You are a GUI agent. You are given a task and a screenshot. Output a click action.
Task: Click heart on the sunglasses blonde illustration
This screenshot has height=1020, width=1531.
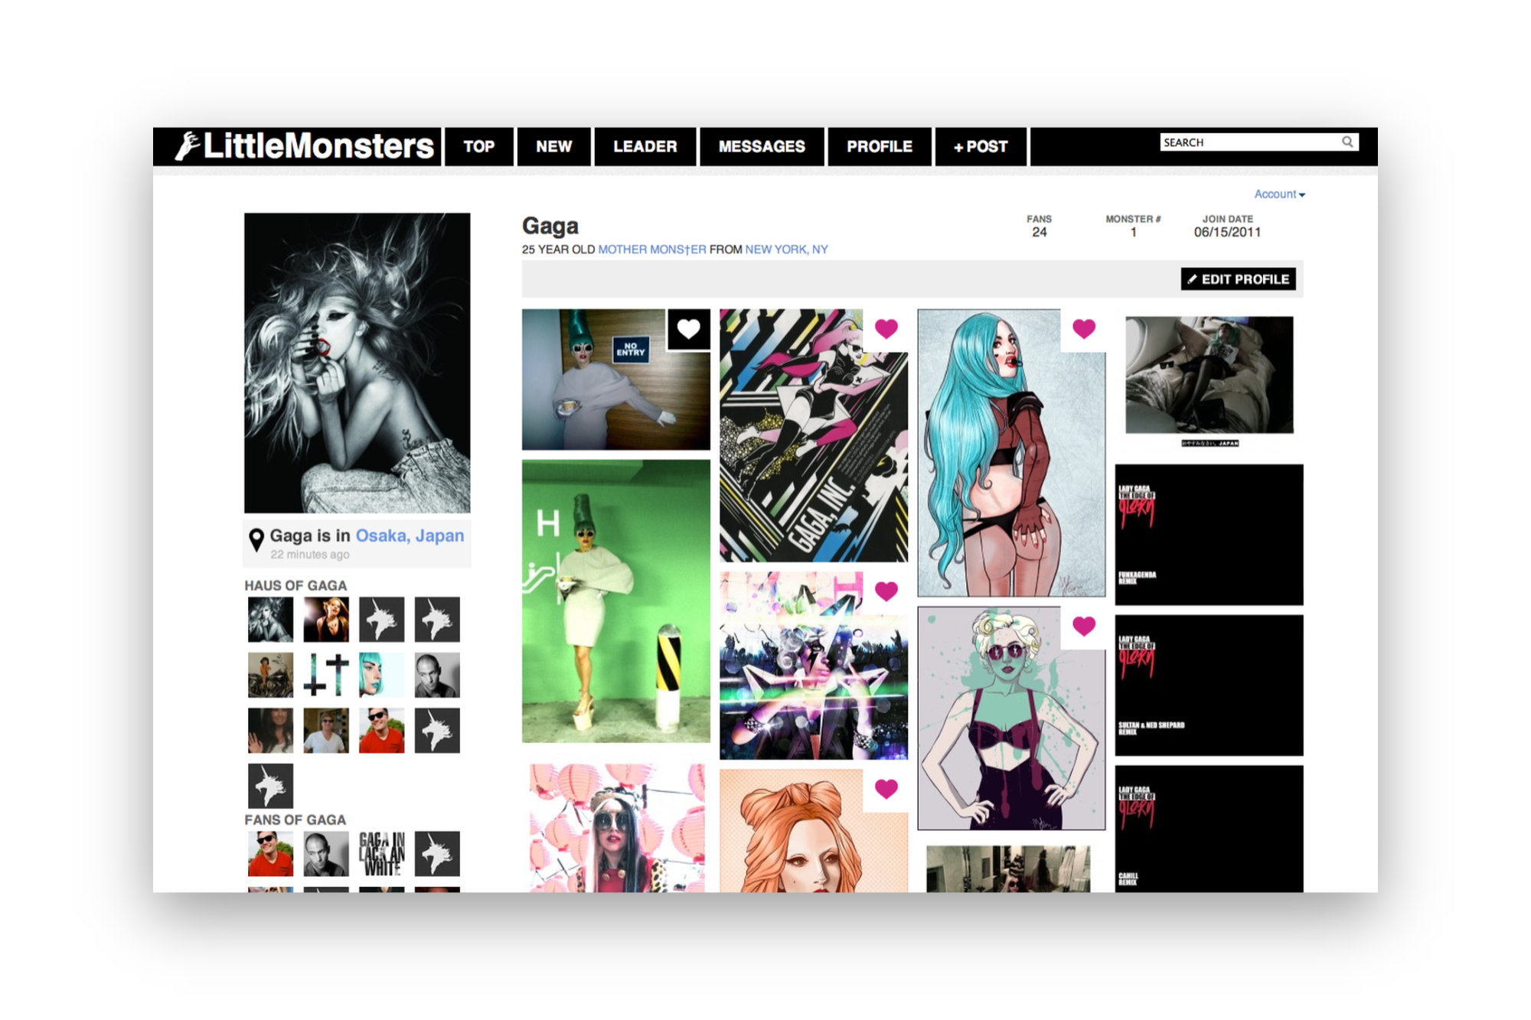pos(1083,626)
